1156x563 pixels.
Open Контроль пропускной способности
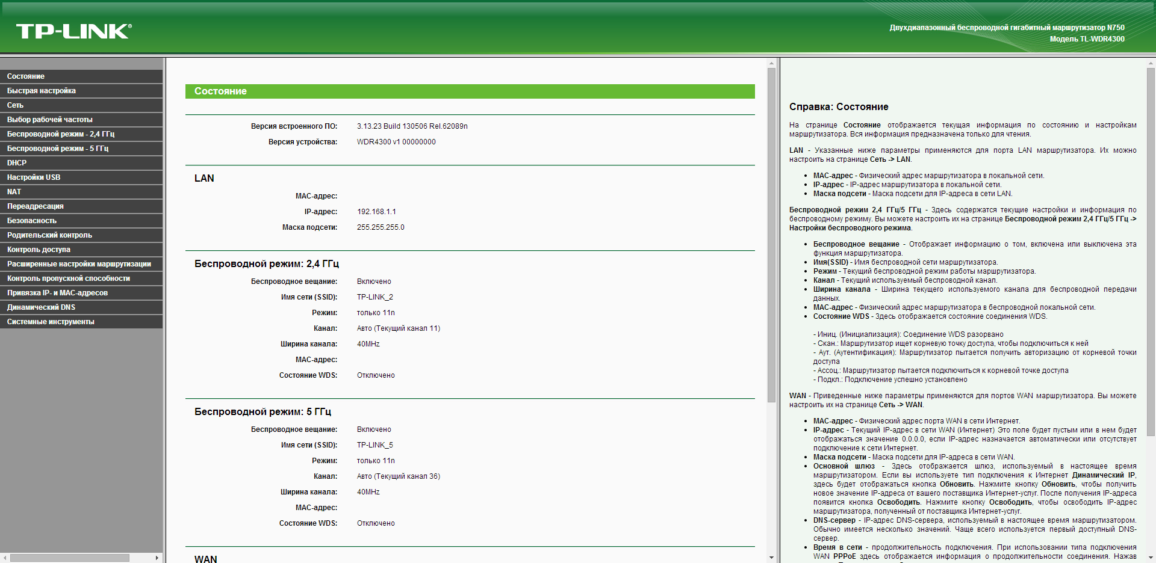(81, 278)
